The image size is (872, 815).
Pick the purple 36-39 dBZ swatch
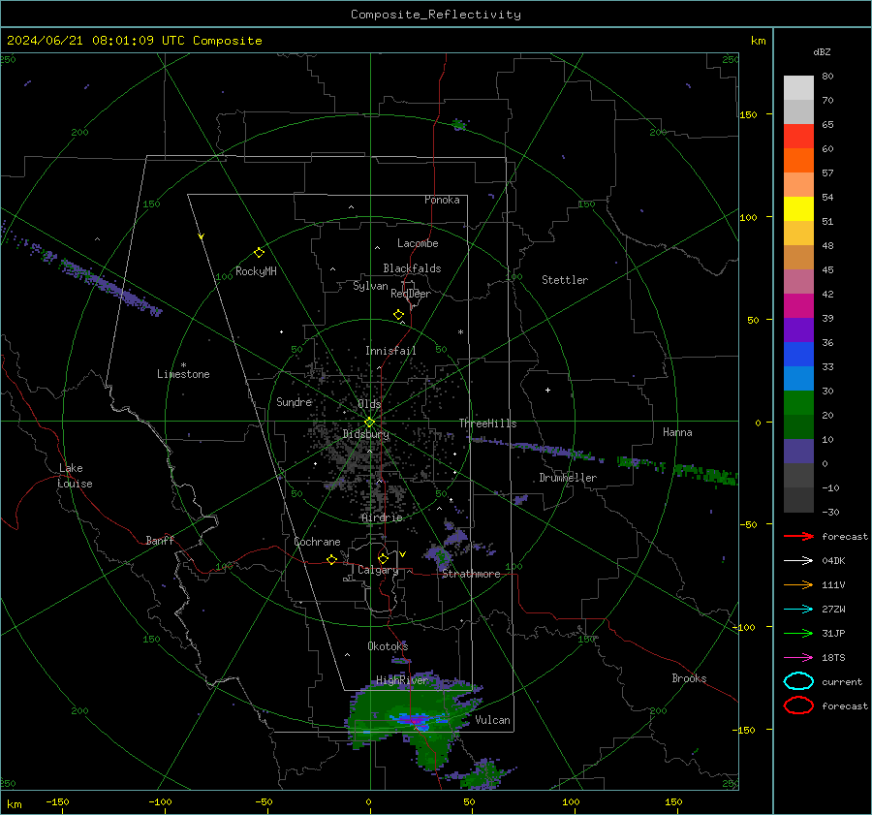[798, 330]
